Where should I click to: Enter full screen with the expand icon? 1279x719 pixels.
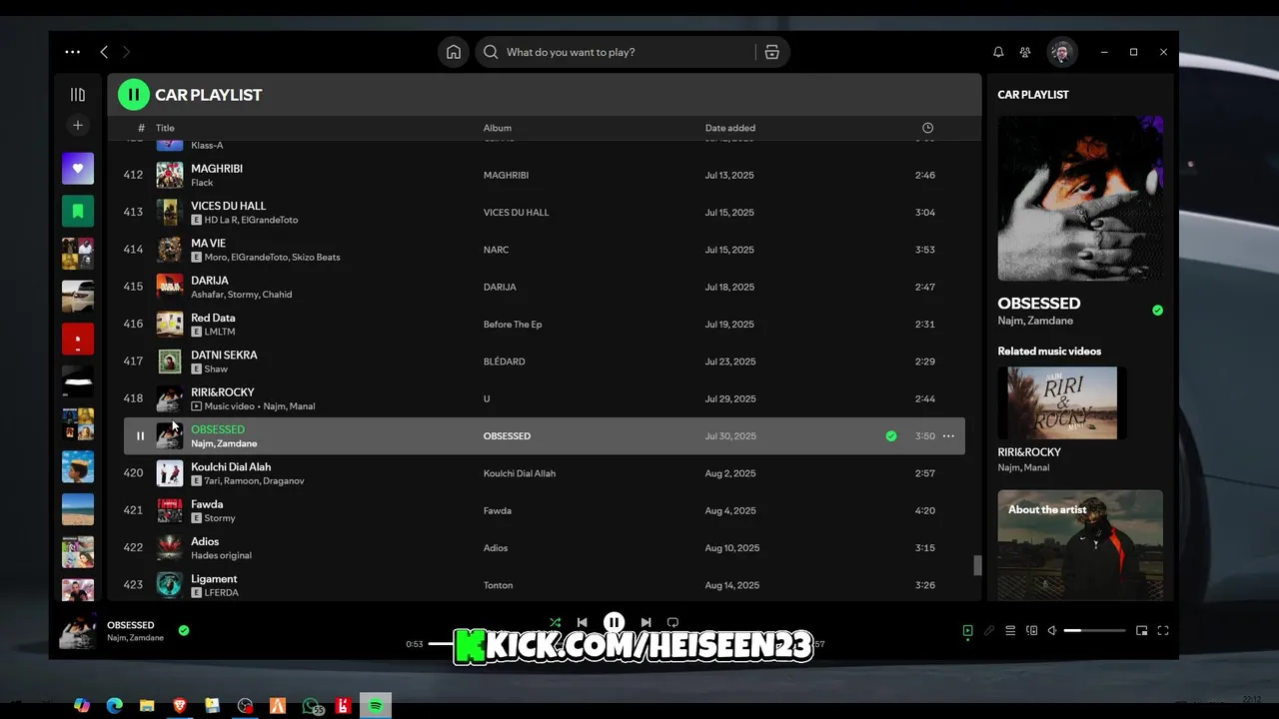1163,631
